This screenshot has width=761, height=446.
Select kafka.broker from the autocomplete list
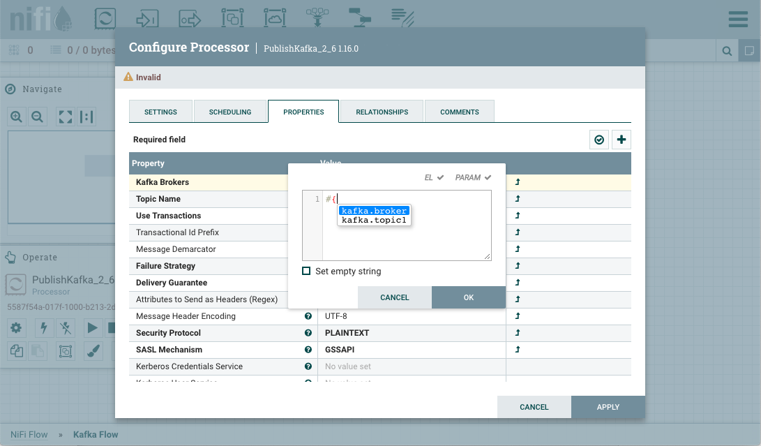click(374, 211)
